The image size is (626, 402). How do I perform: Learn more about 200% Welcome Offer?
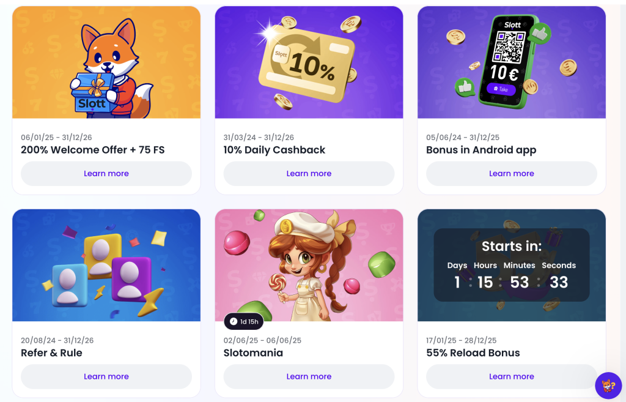click(106, 173)
